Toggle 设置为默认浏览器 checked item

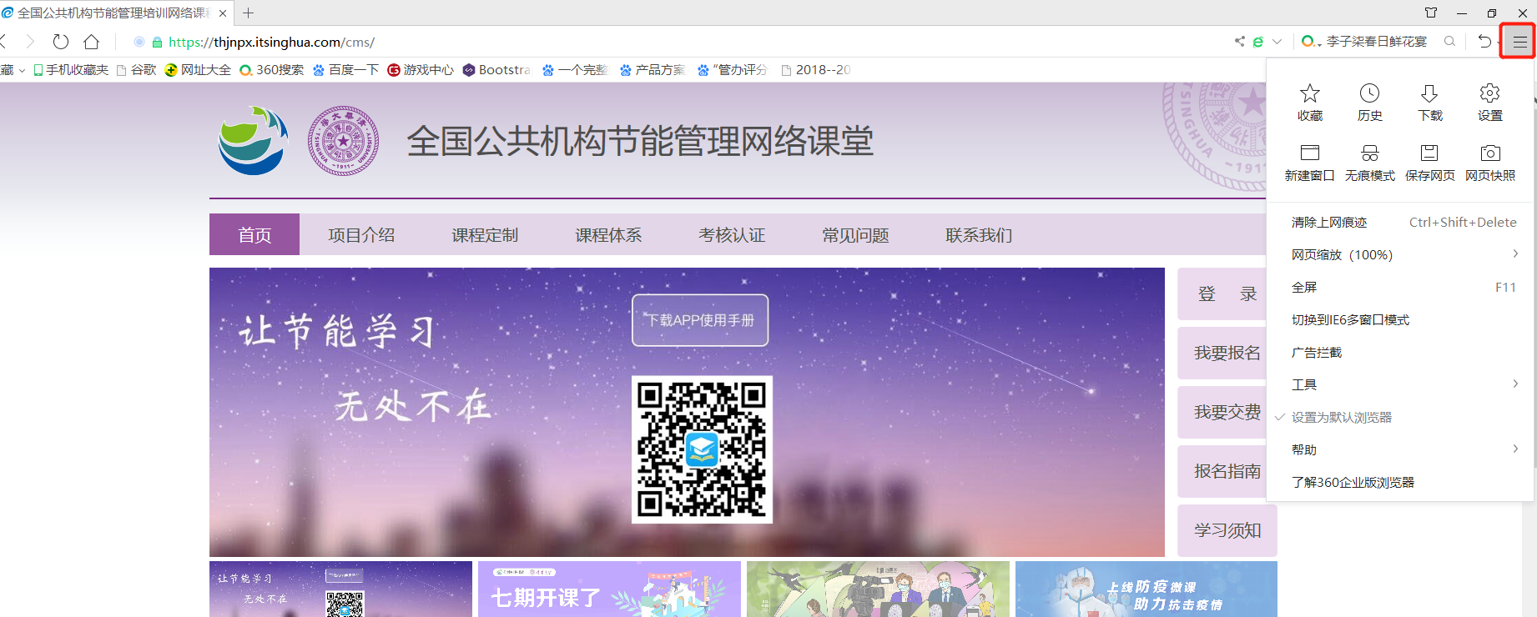point(1400,418)
